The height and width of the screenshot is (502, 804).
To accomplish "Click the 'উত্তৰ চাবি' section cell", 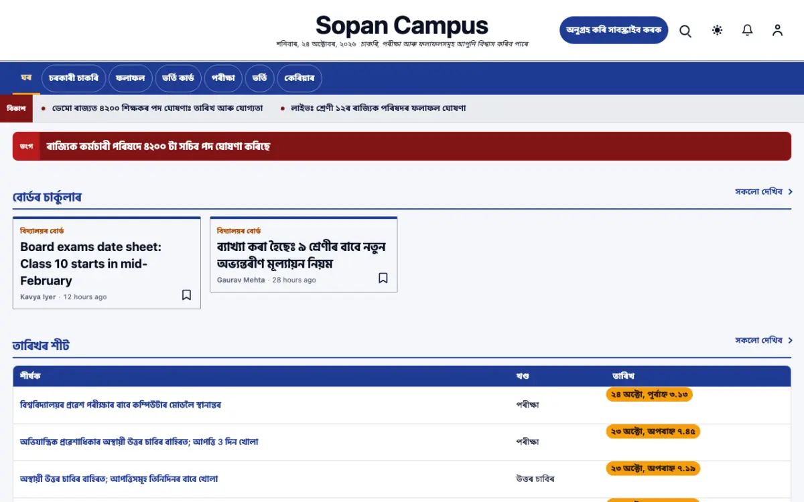I will [535, 479].
